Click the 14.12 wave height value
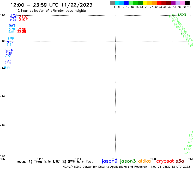The width and height of the screenshot is (193, 169). (181, 29)
